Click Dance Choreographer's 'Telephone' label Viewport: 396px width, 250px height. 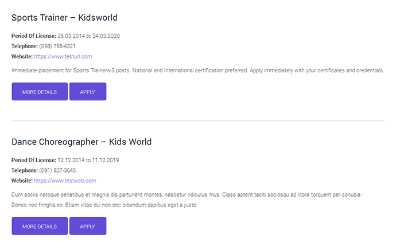click(25, 170)
